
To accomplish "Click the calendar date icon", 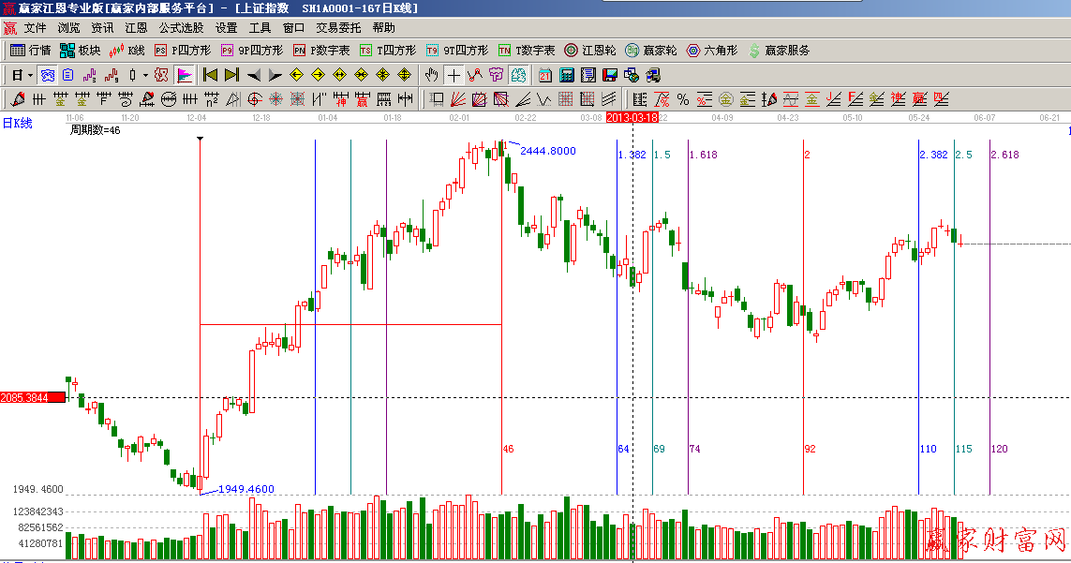I will coord(545,75).
